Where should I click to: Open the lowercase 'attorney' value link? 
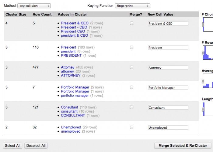tap(67, 71)
